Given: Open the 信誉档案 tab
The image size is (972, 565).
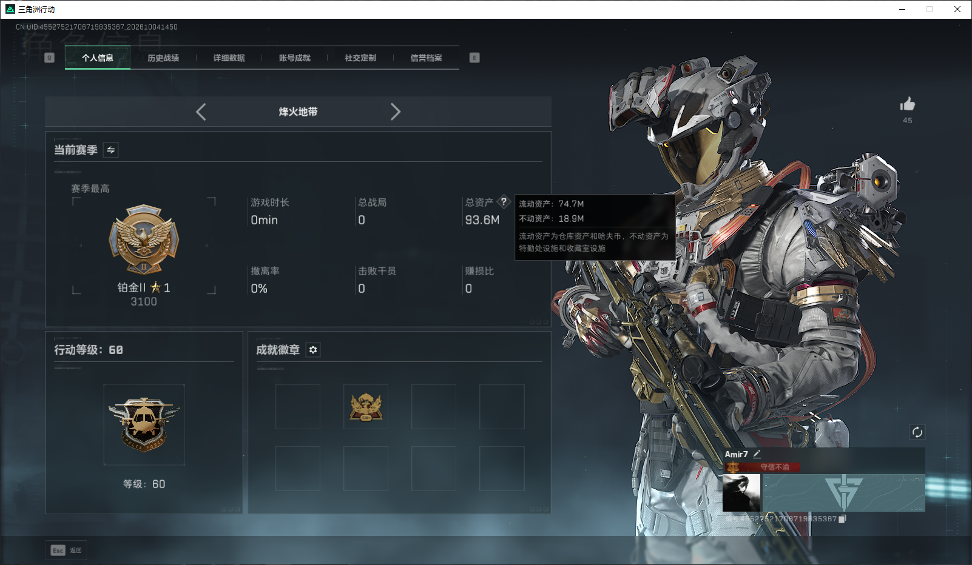Looking at the screenshot, I should [x=426, y=58].
